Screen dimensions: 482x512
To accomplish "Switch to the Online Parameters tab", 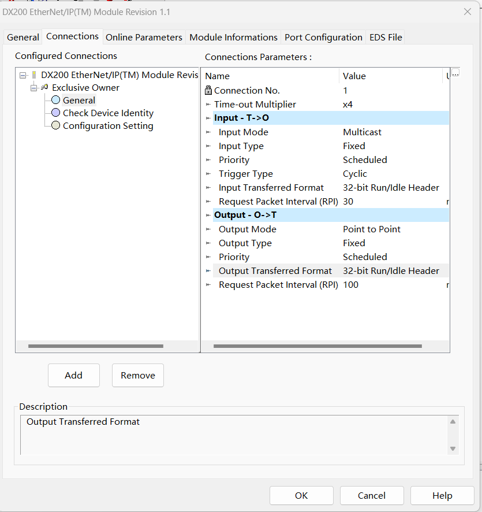I will coord(144,37).
